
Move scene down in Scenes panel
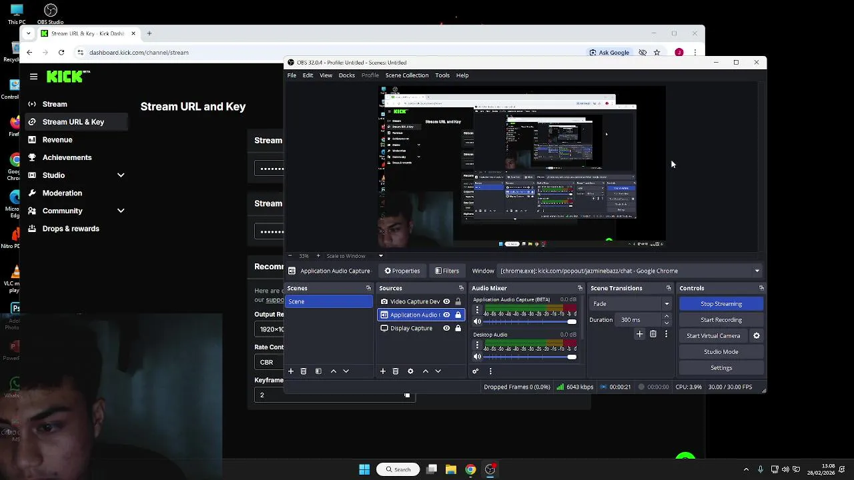click(346, 371)
